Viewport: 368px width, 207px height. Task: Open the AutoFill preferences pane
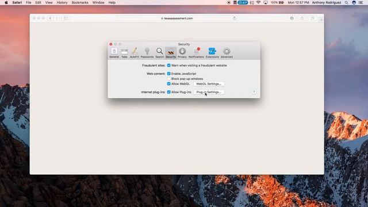(x=135, y=53)
